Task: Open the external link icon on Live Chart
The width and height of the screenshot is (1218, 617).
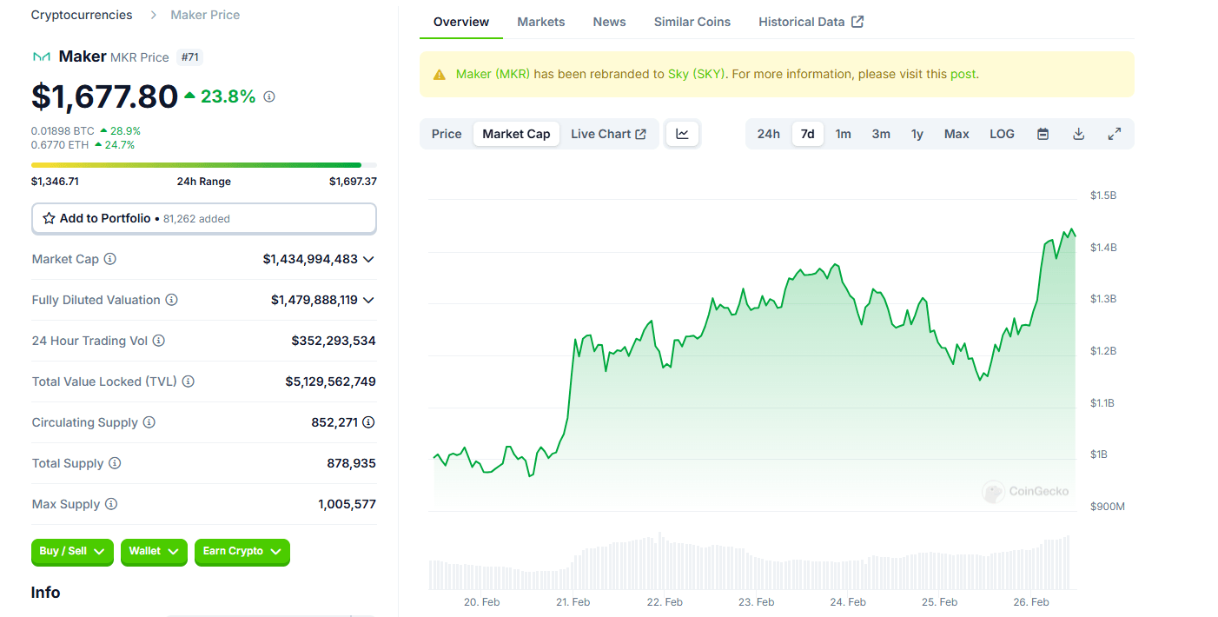Action: [x=639, y=133]
